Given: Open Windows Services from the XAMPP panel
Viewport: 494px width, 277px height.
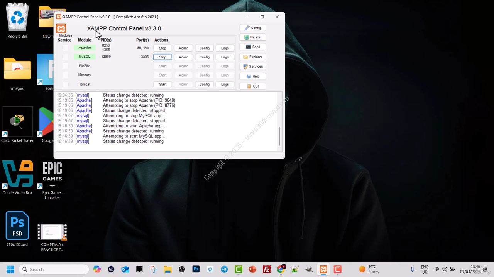Looking at the screenshot, I should [x=252, y=67].
